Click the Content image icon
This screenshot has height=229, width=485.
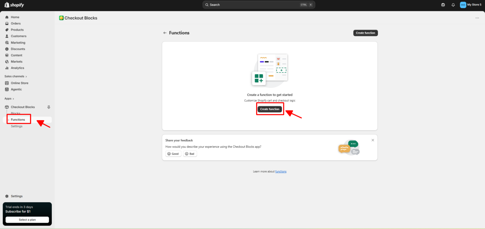7,55
